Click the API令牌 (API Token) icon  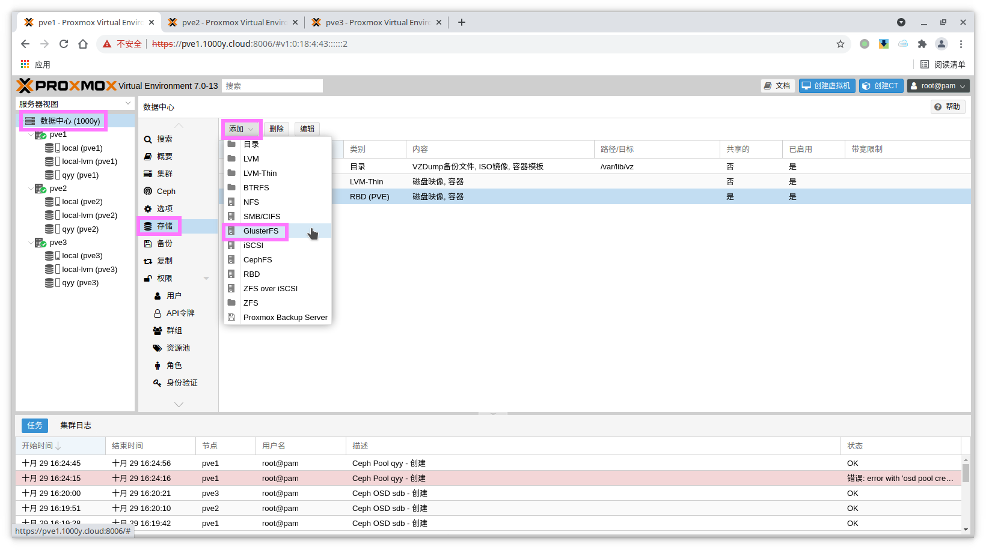[158, 313]
